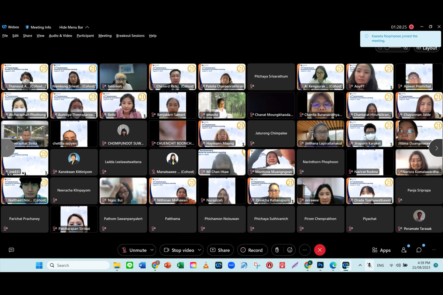Start recording with the Record button

[252, 250]
